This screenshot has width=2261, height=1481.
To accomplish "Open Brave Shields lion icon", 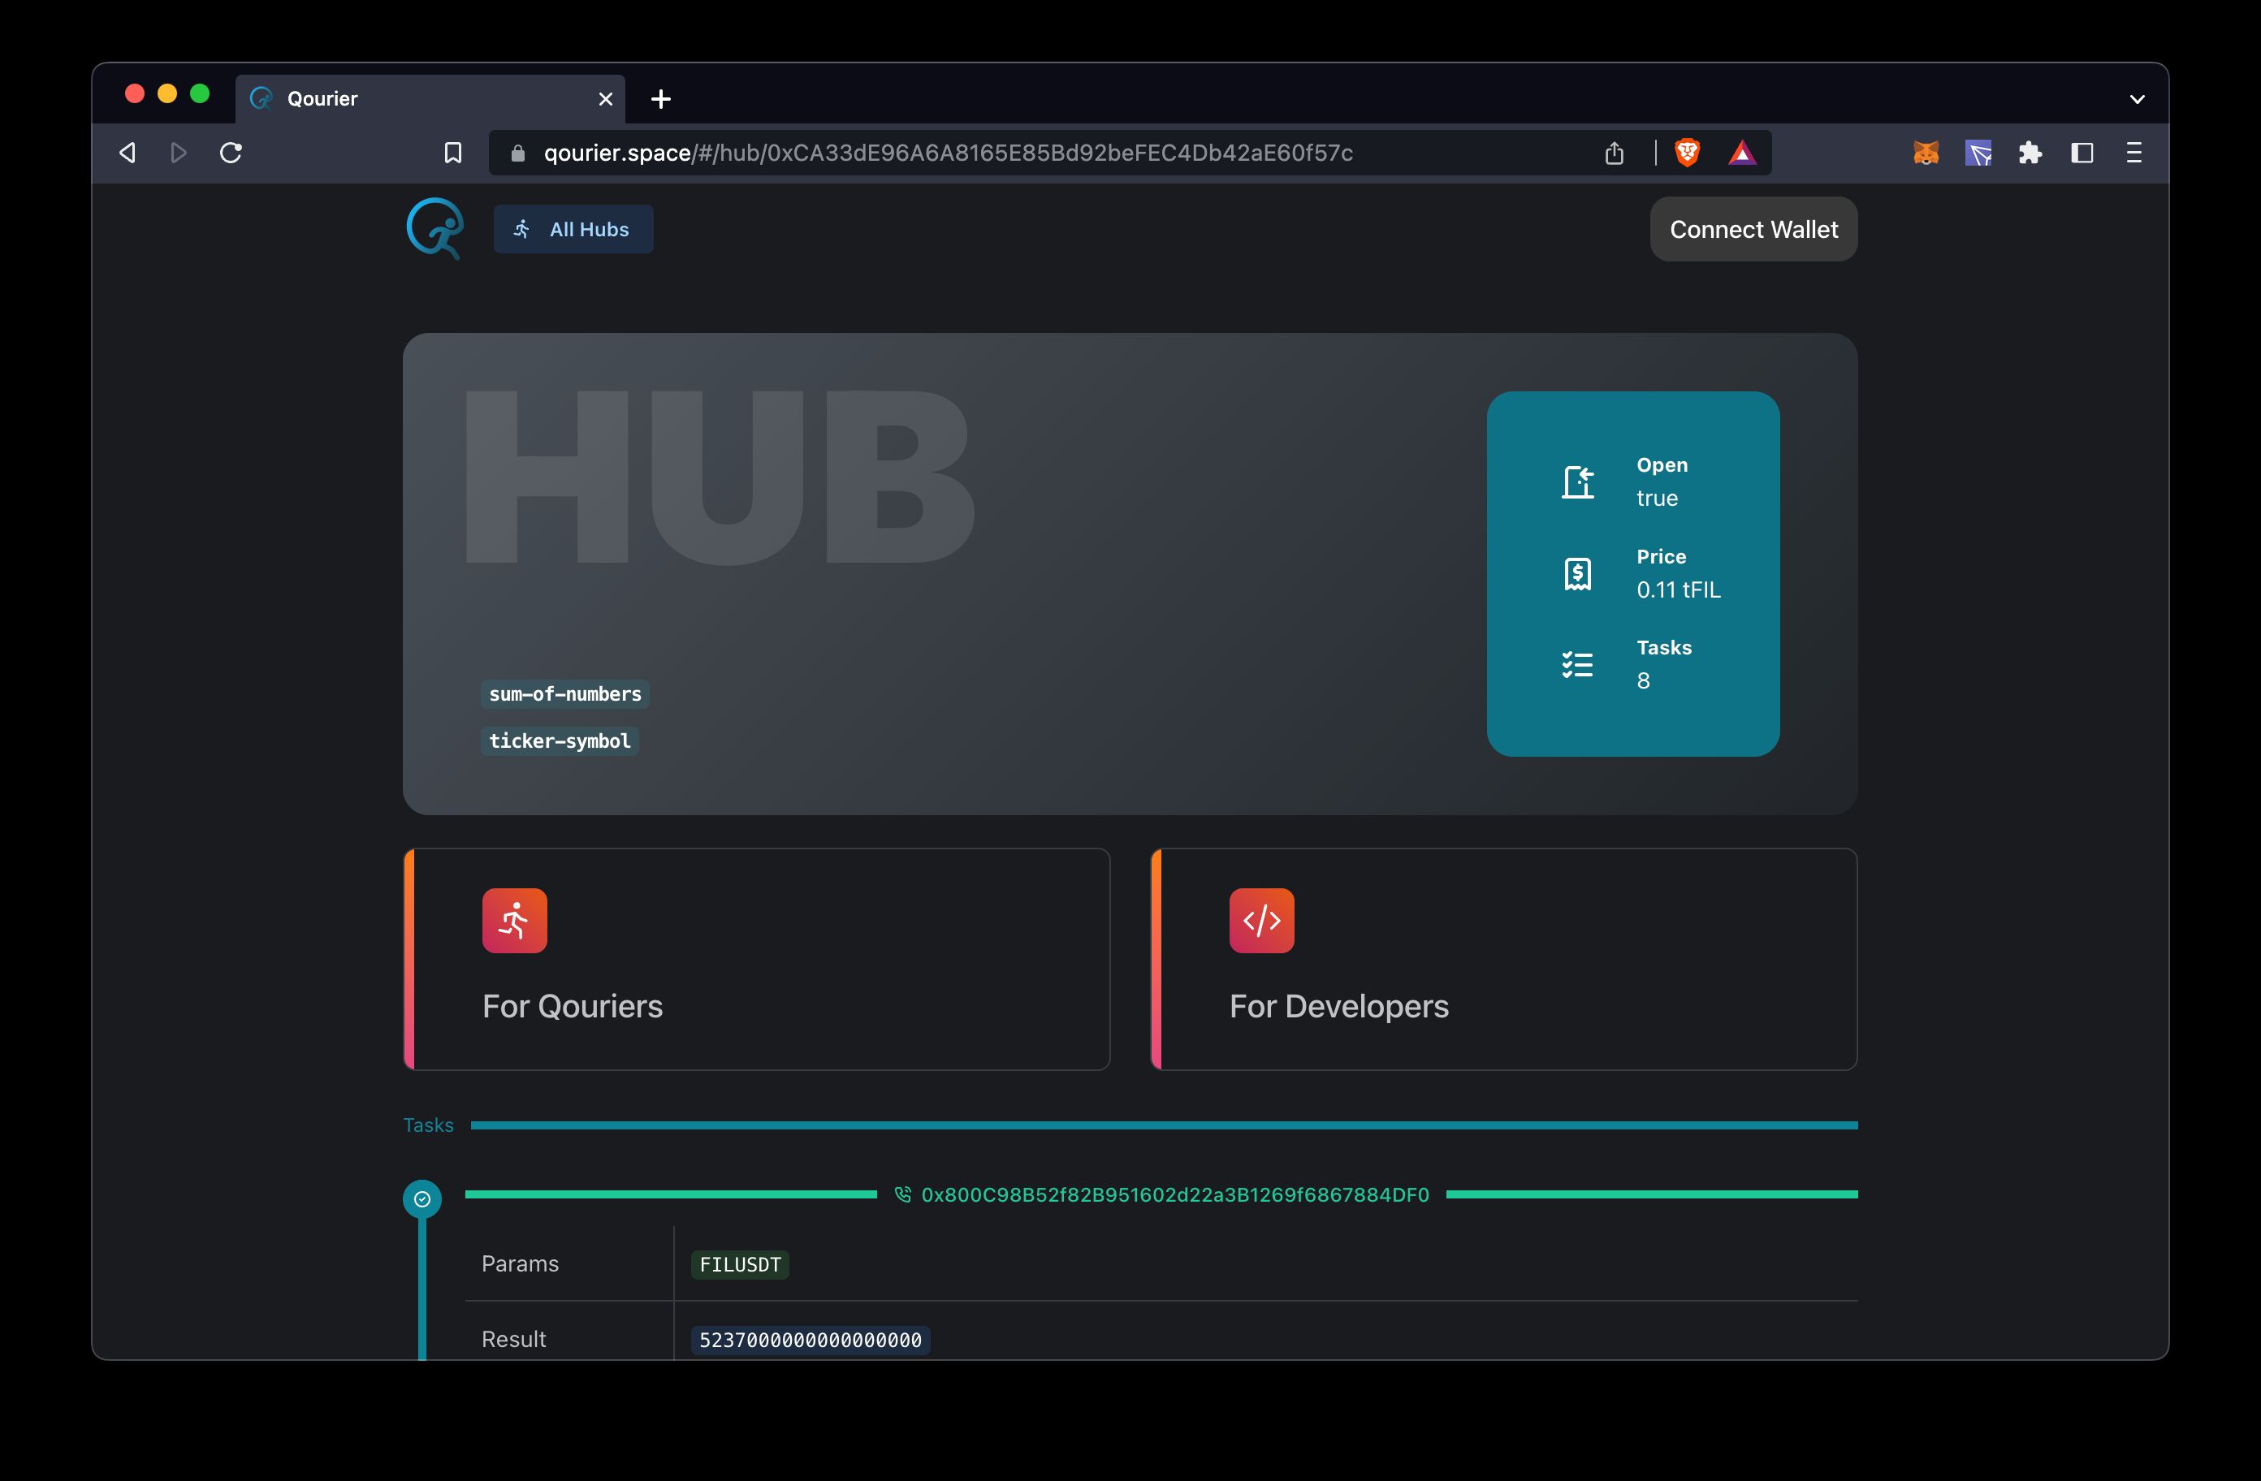I will point(1686,152).
